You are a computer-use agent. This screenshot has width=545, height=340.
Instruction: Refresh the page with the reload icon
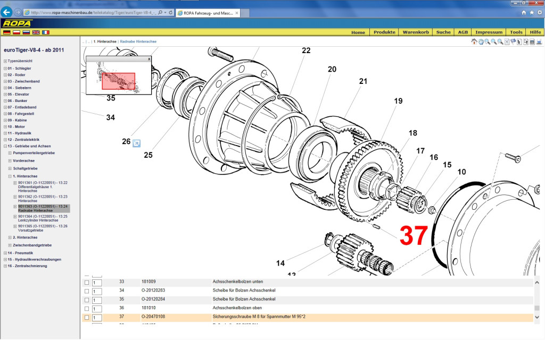click(x=171, y=13)
